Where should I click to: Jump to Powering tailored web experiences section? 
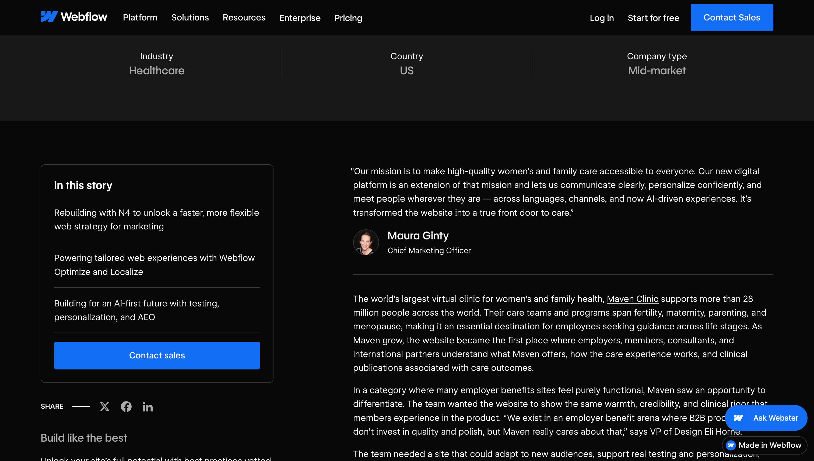(157, 265)
